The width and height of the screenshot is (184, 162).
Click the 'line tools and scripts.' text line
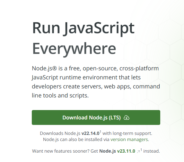60,96
